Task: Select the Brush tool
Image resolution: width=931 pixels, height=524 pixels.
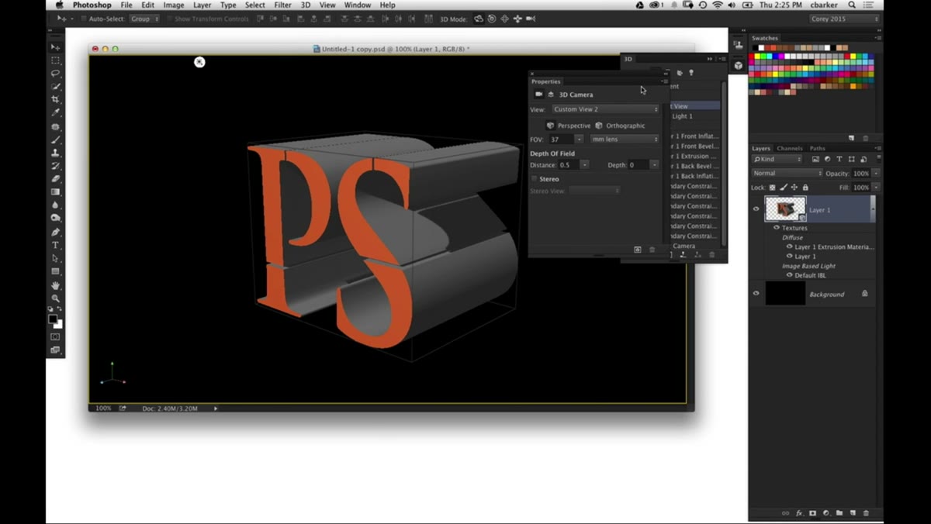Action: tap(55, 140)
